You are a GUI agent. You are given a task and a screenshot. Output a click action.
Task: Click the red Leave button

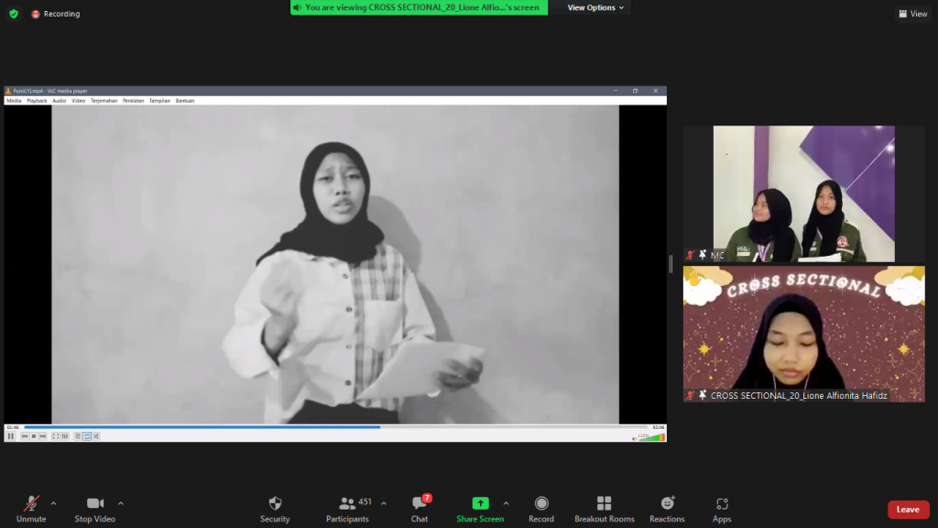click(908, 510)
